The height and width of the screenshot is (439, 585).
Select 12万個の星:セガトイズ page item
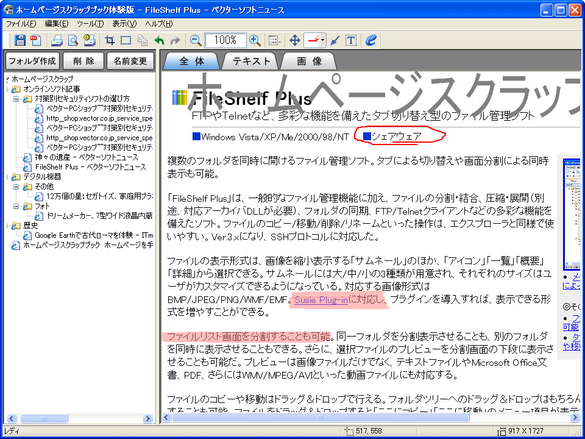[x=99, y=196]
